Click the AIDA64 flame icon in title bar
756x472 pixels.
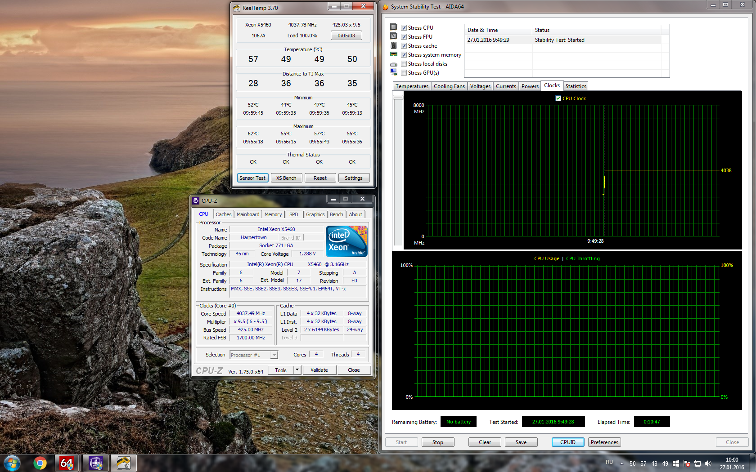click(385, 7)
